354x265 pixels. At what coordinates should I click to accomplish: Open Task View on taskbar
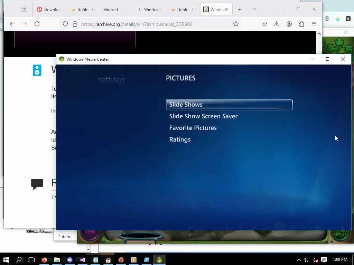31,259
